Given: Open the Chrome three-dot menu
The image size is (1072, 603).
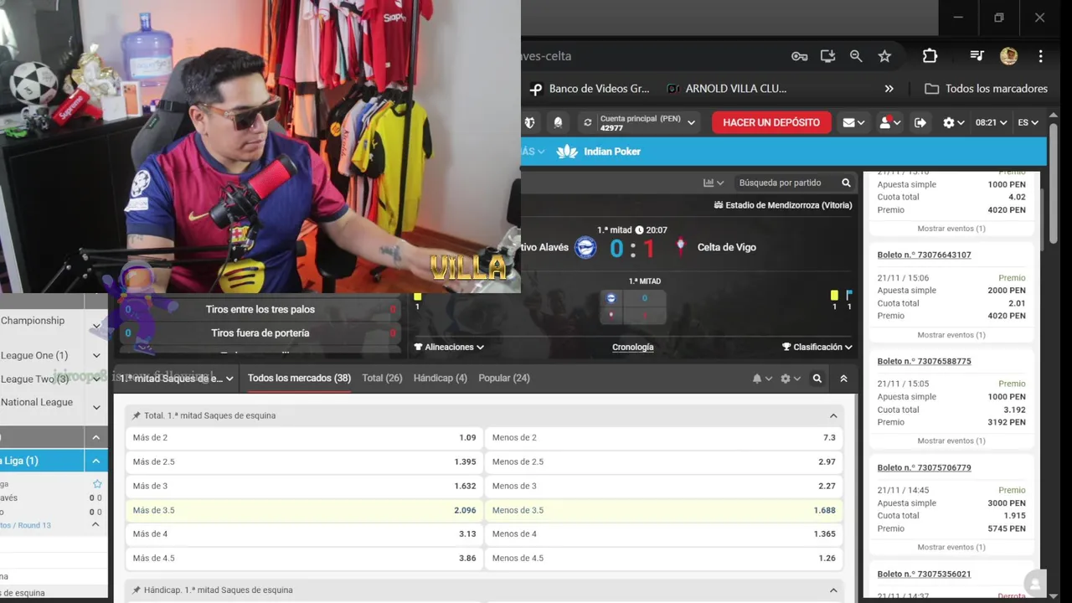Looking at the screenshot, I should pos(1040,56).
